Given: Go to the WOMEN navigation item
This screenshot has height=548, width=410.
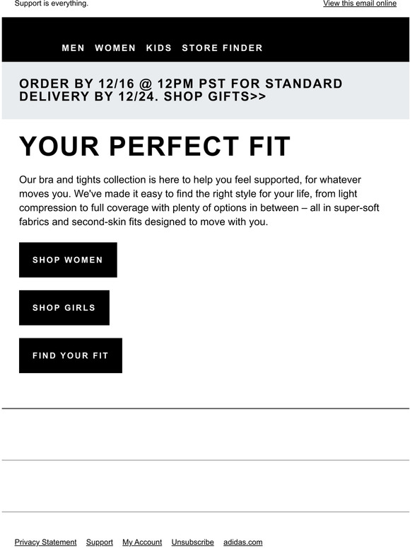Looking at the screenshot, I should (115, 48).
